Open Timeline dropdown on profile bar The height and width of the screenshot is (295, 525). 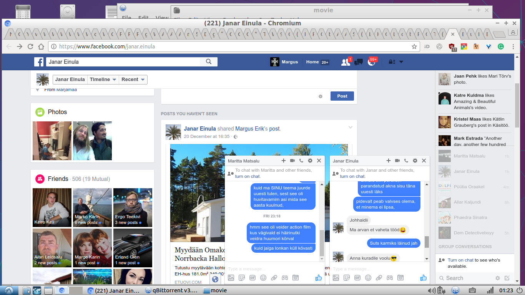click(x=103, y=80)
